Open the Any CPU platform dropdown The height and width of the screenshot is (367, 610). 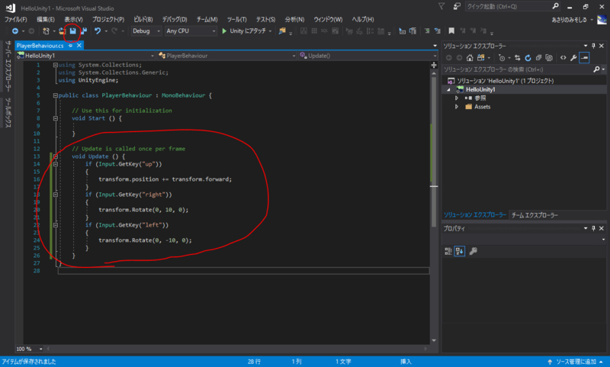190,31
